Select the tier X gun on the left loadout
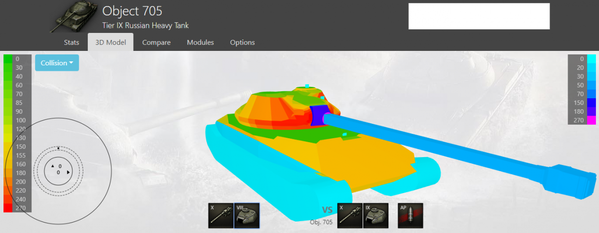599x233 pixels. (221, 216)
